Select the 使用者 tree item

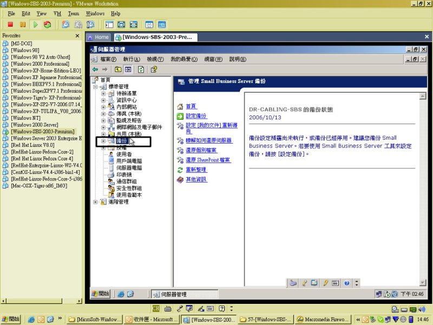click(124, 154)
